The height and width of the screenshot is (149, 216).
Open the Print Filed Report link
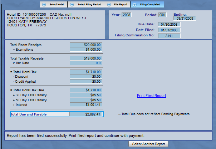click(x=151, y=96)
